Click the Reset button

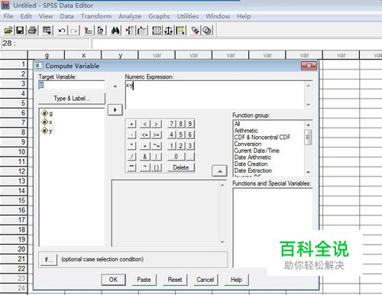point(175,280)
